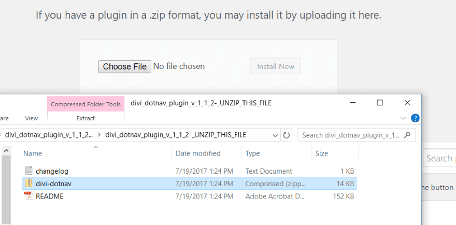Sort files by the Name column
Viewport: 456px width, 225px height.
click(33, 153)
